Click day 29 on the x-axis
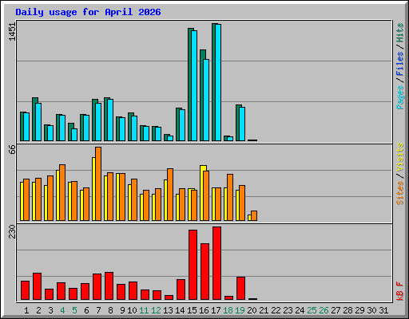 click(359, 310)
